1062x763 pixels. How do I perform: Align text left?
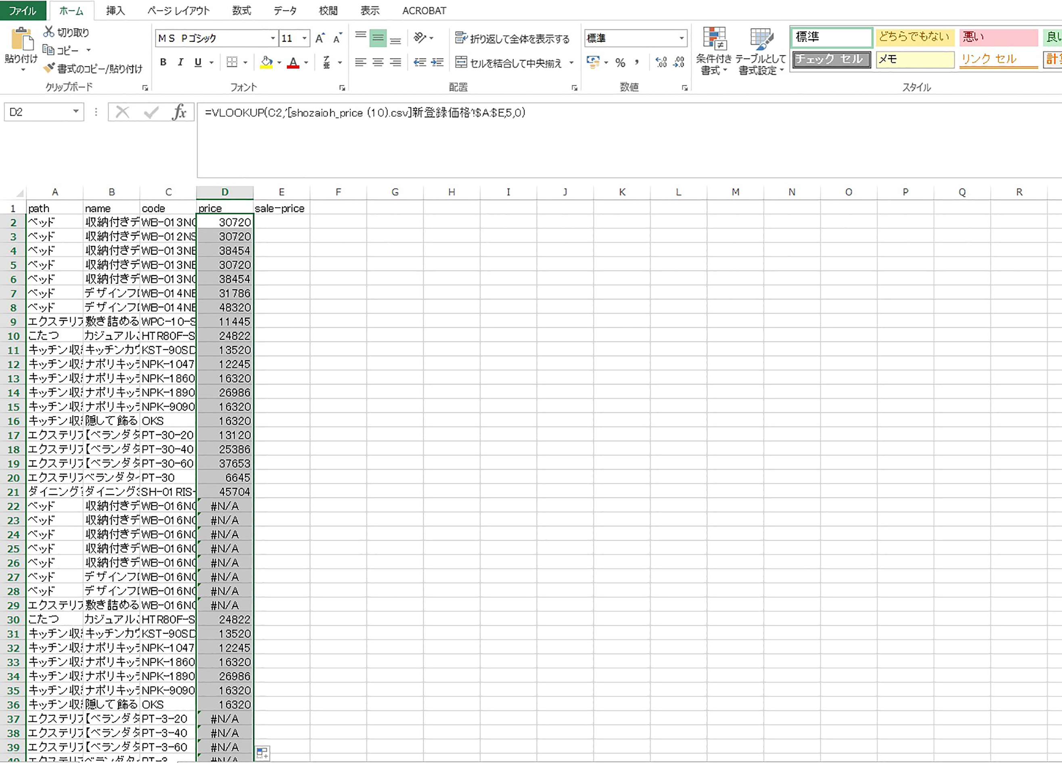pos(361,62)
